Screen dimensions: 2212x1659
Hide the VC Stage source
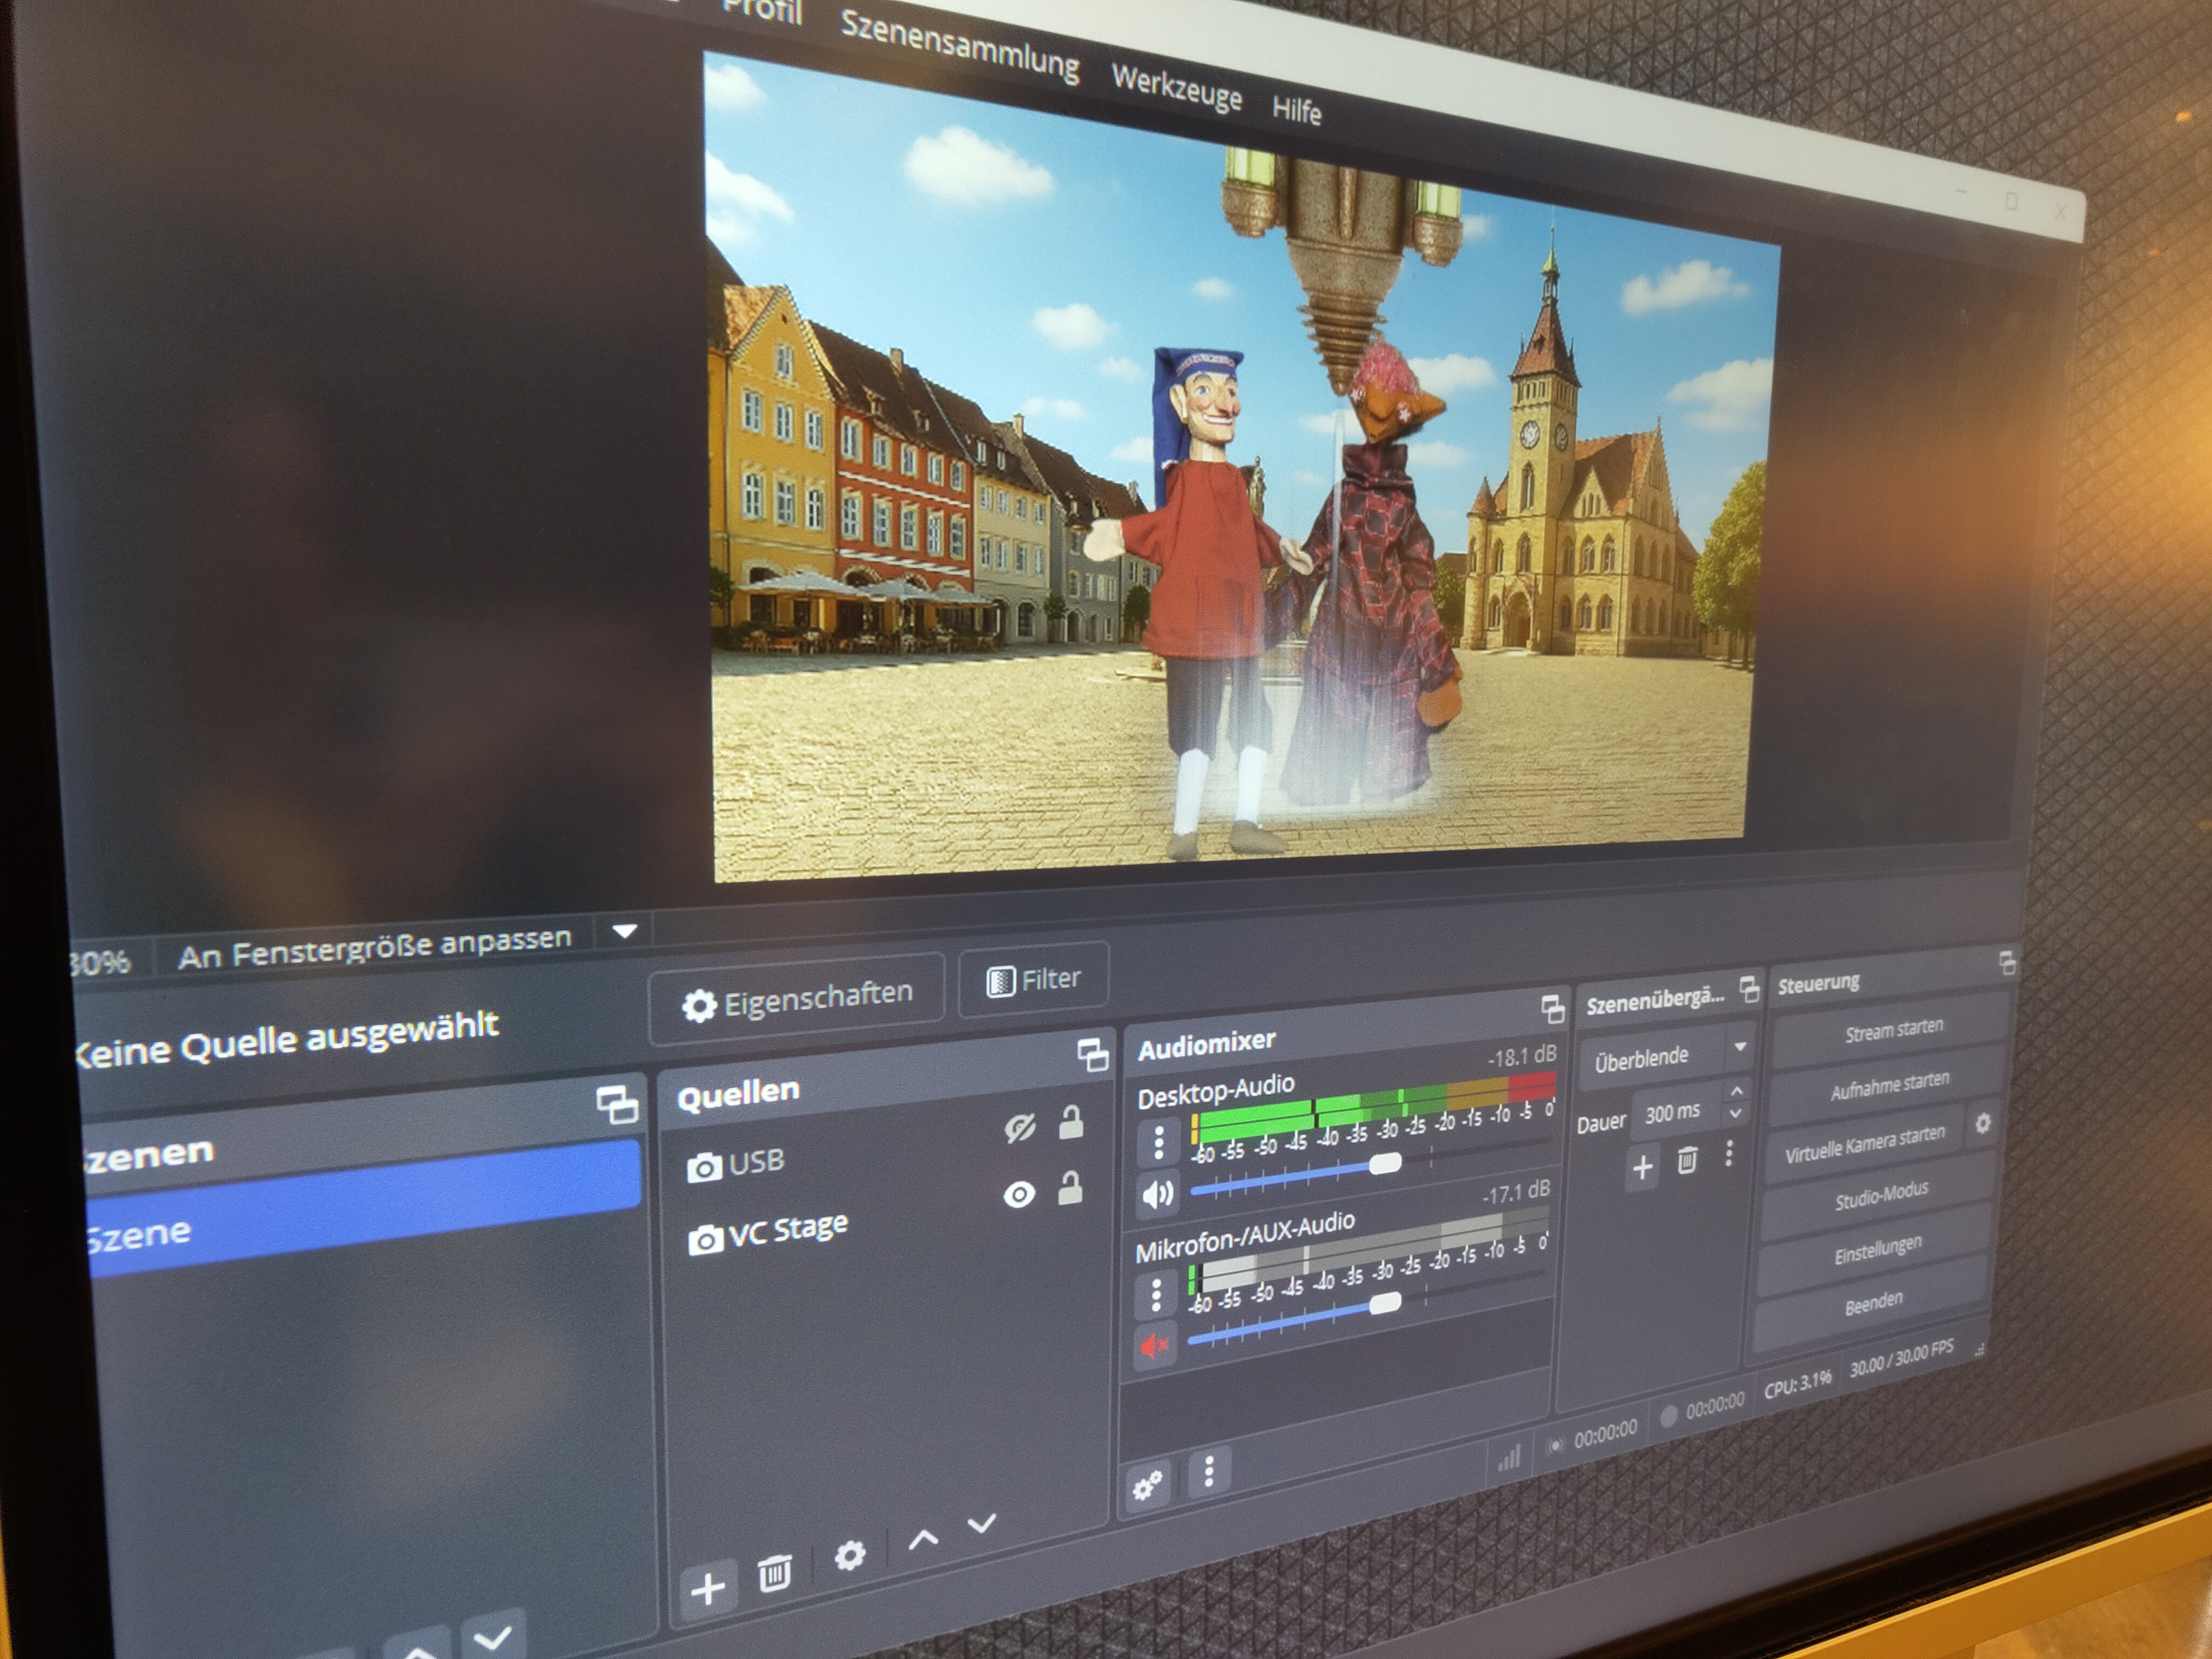coord(1019,1194)
